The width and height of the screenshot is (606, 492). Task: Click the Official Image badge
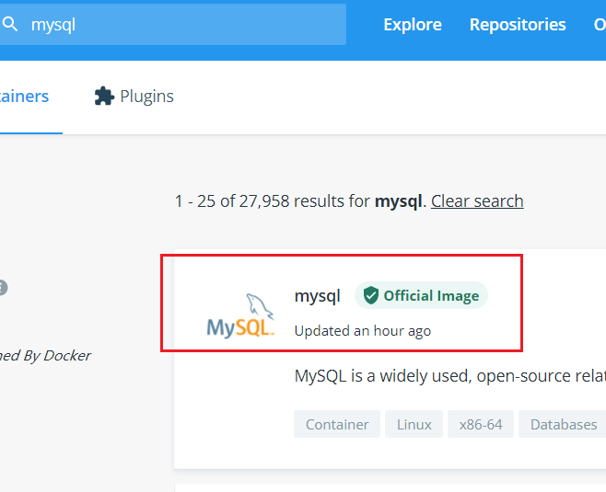point(421,295)
